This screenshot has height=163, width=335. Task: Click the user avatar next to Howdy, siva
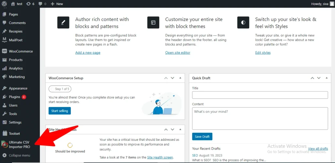point(332,4)
